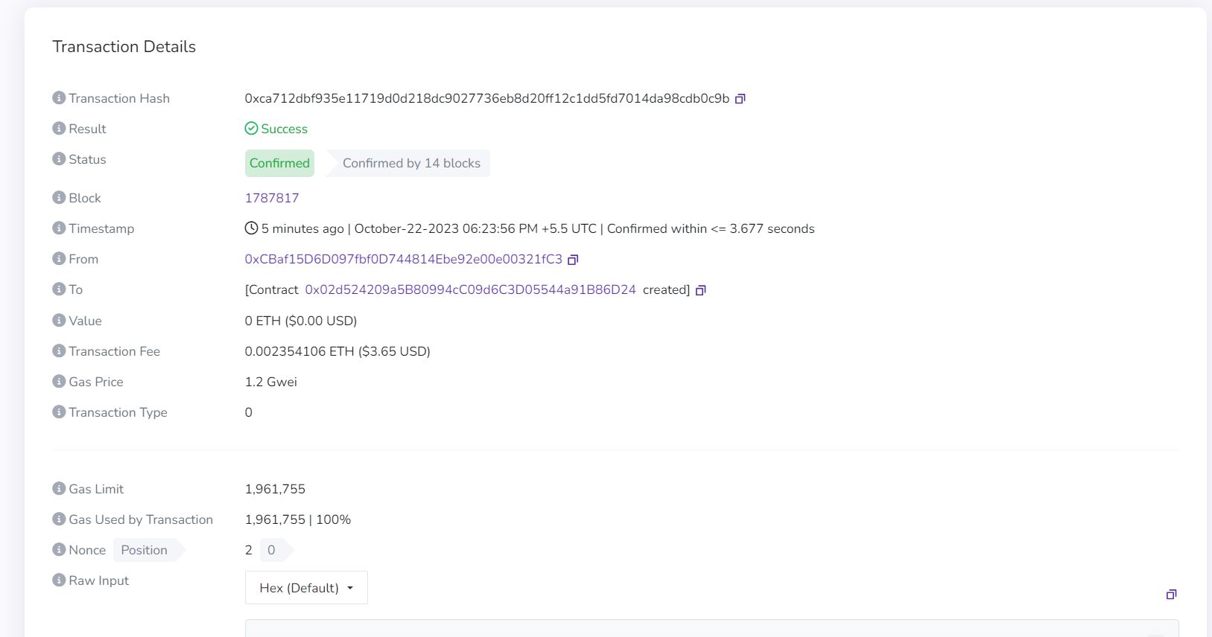
Task: Click the value 0 ETH ($0.00 USD)
Action: pyautogui.click(x=301, y=321)
